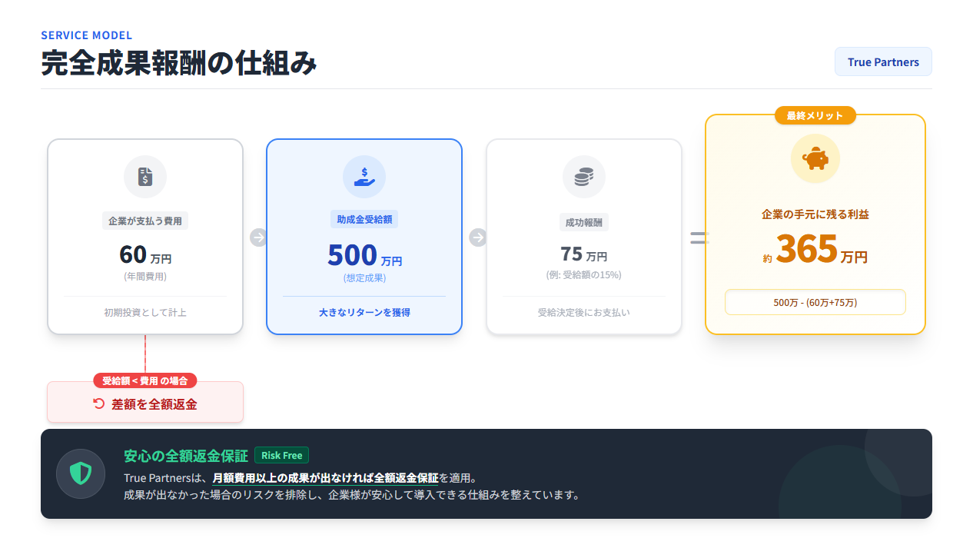The height and width of the screenshot is (538, 973).
Task: Click the 差額を全額返金 refund box
Action: pyautogui.click(x=145, y=403)
